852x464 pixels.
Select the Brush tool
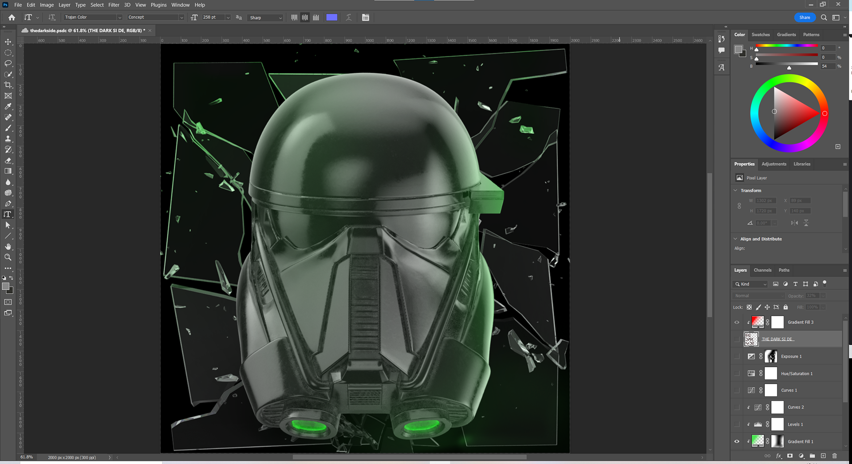point(8,128)
